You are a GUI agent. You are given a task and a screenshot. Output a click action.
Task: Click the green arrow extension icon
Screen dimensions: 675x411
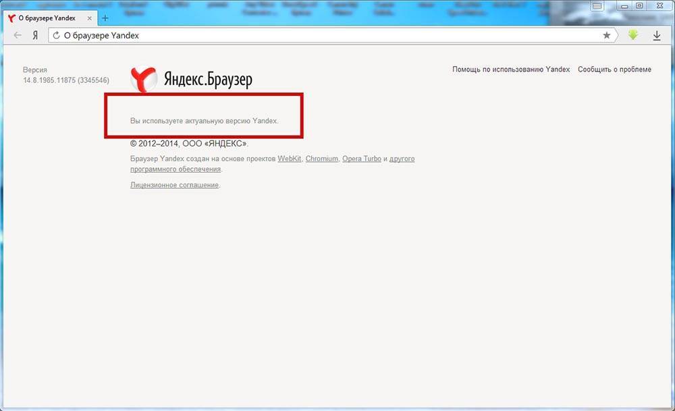tap(633, 35)
